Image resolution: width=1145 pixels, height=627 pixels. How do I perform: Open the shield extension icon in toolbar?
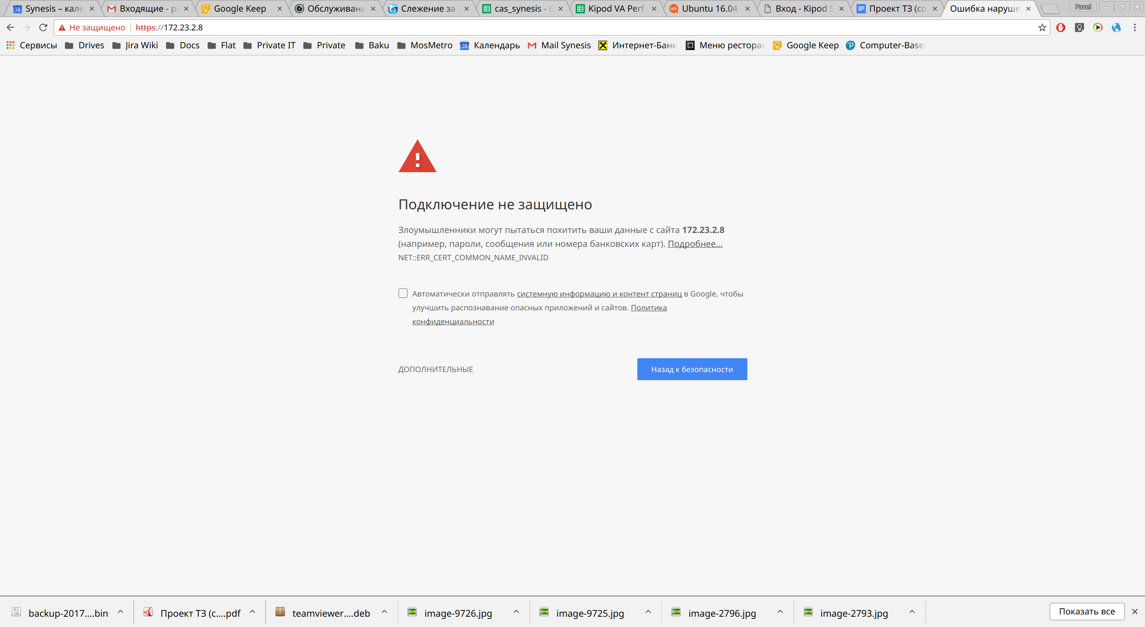point(1079,27)
